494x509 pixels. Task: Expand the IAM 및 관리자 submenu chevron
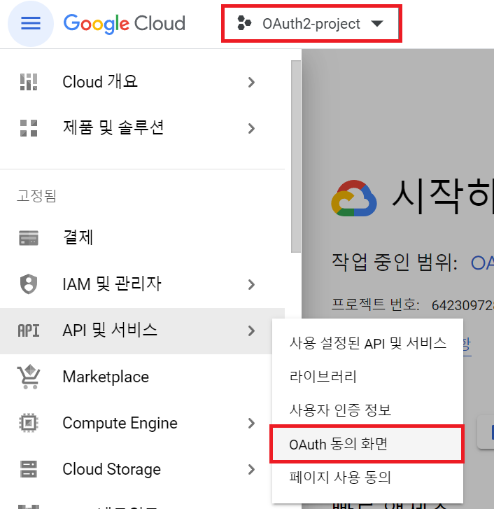pos(251,285)
